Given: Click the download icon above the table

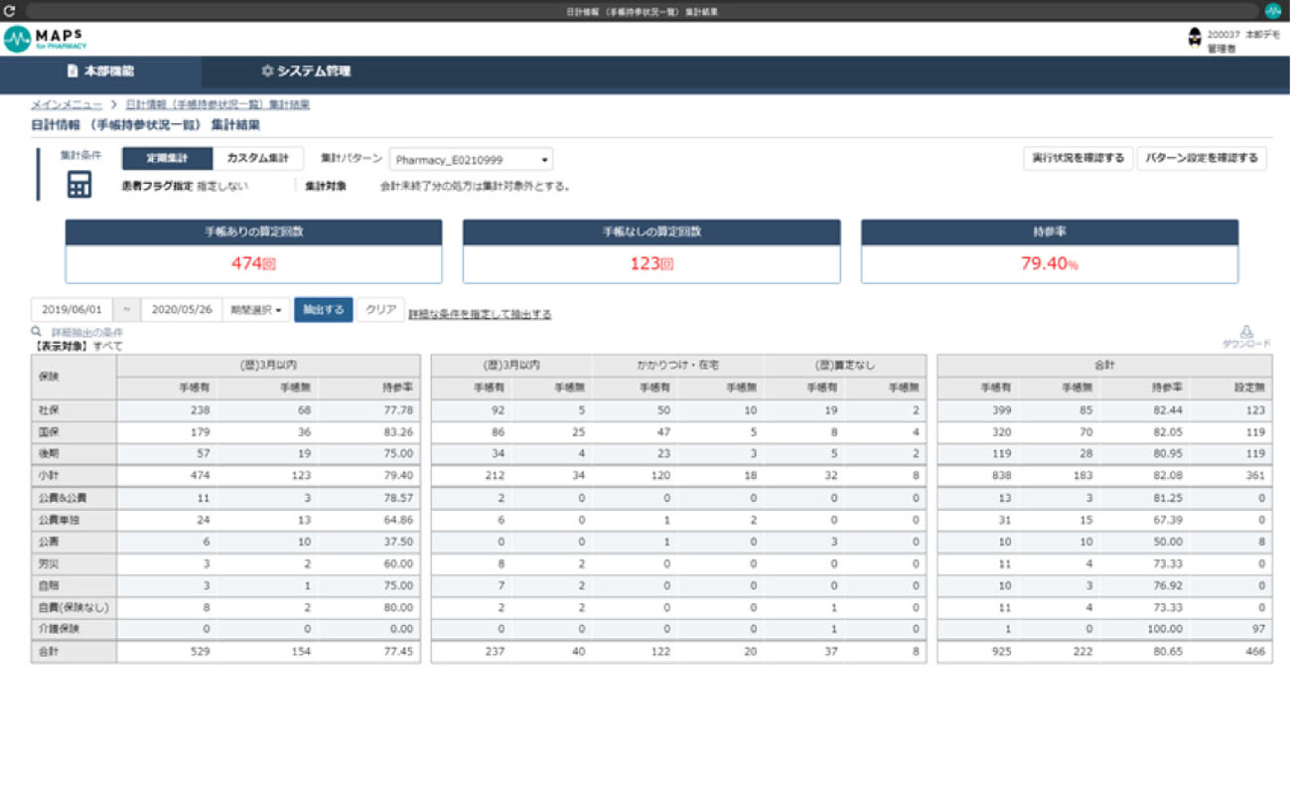Looking at the screenshot, I should [x=1246, y=332].
